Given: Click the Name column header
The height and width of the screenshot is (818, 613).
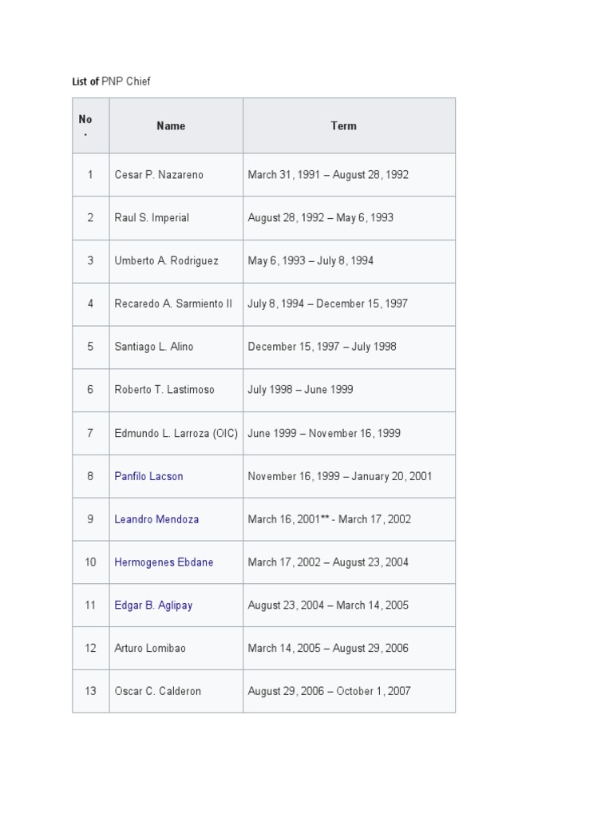Looking at the screenshot, I should pos(171,125).
